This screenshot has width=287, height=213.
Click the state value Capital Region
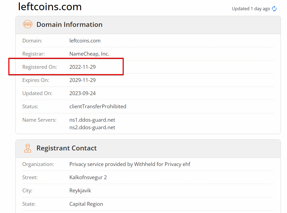point(86,204)
